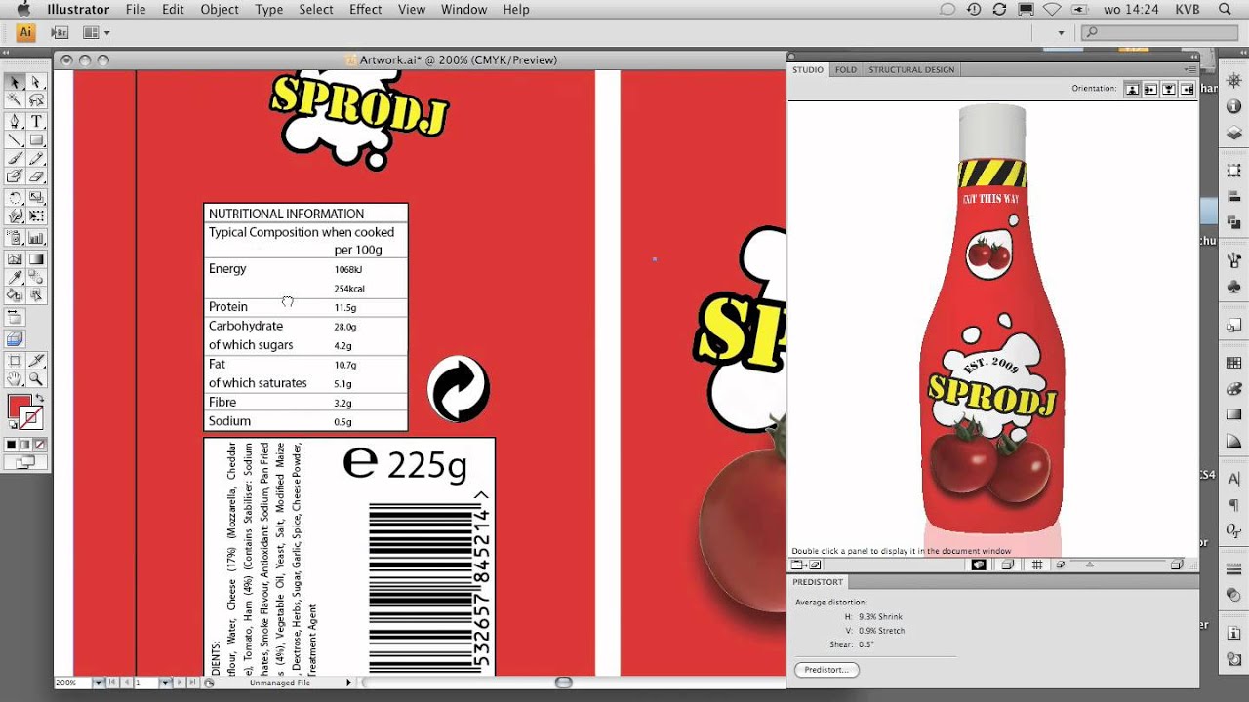Open the Stroke panel icon in dock
Viewport: 1249px width, 702px height.
coord(1233,568)
